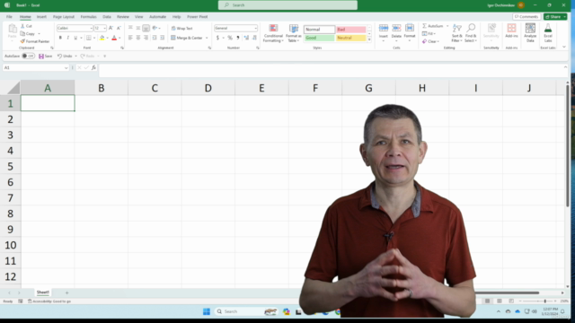Switch to the Page Layout tab

tap(64, 17)
